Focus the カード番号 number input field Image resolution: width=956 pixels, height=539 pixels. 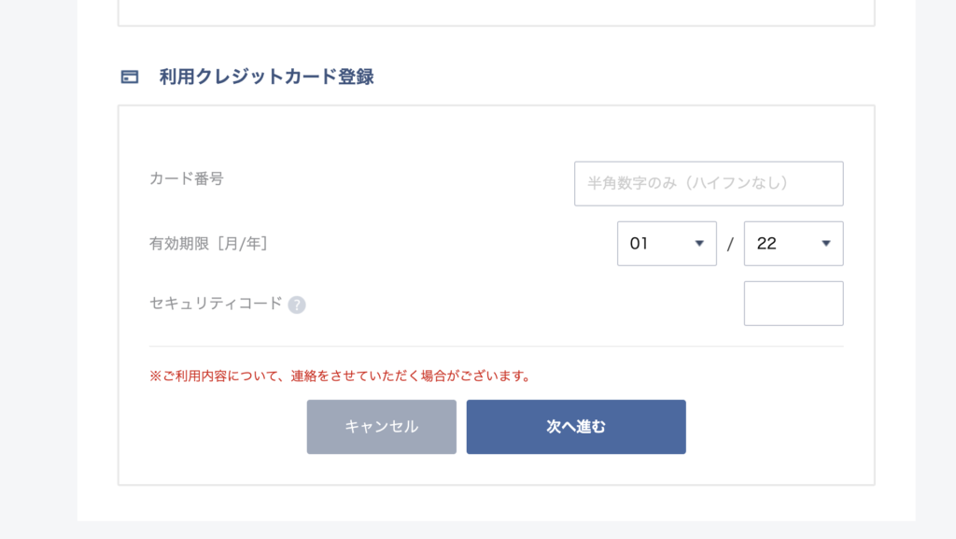(709, 183)
